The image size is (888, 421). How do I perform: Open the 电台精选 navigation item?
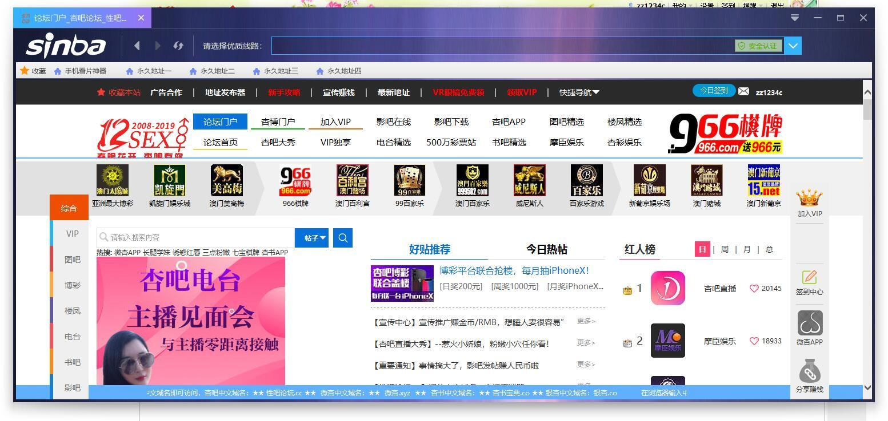click(394, 142)
